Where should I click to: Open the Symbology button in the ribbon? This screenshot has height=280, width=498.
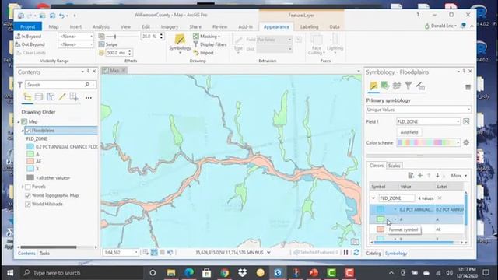coord(180,44)
